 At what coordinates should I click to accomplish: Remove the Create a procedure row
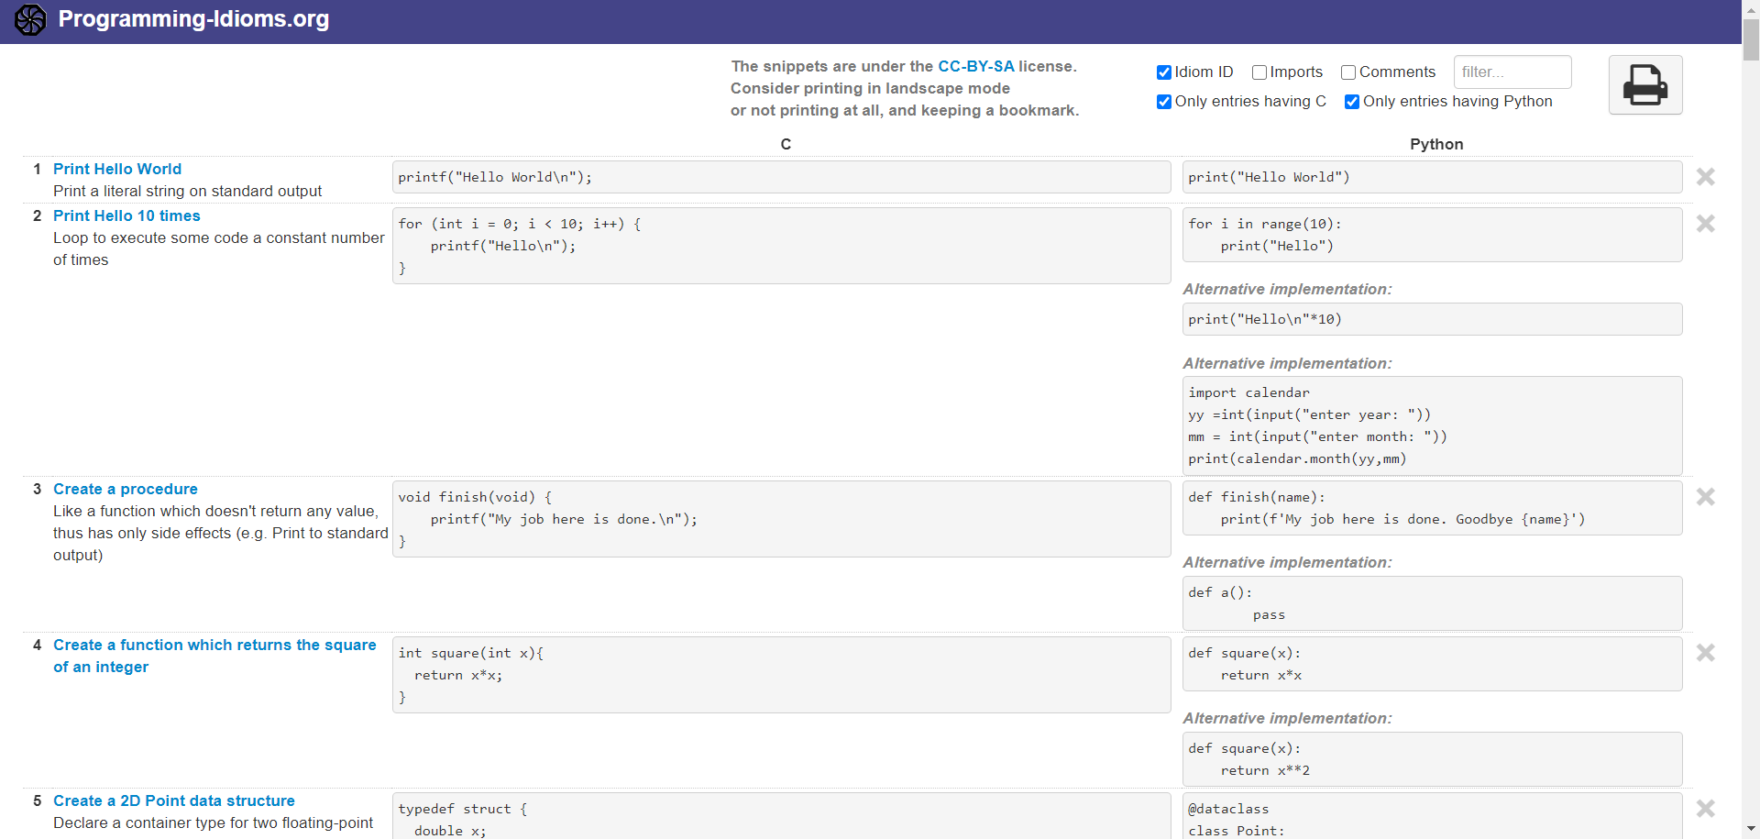point(1705,497)
